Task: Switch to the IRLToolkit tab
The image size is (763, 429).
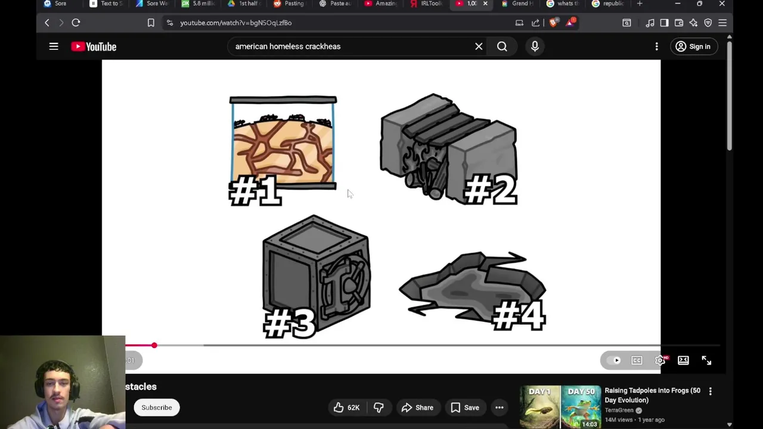Action: coord(427,4)
